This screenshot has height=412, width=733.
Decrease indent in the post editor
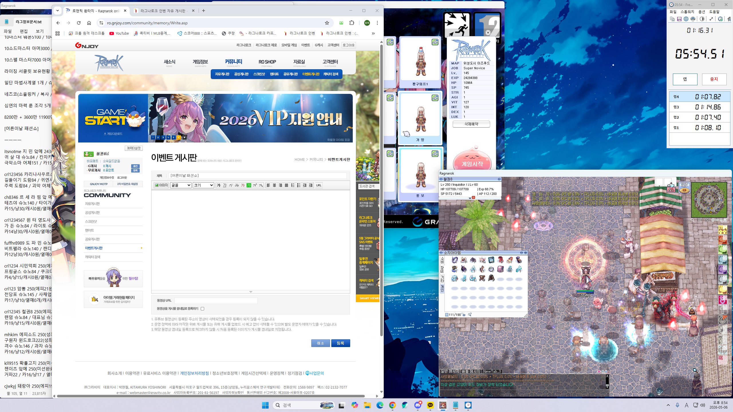coord(305,185)
